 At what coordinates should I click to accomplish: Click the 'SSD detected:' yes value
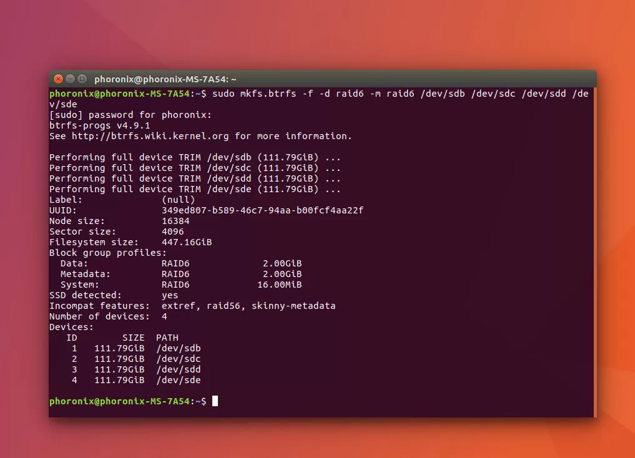170,295
